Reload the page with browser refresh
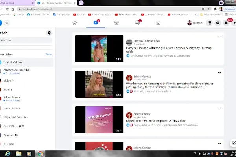 7,9
